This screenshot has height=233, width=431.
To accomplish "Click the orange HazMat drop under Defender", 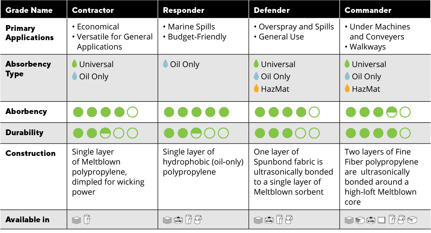I will [x=256, y=89].
